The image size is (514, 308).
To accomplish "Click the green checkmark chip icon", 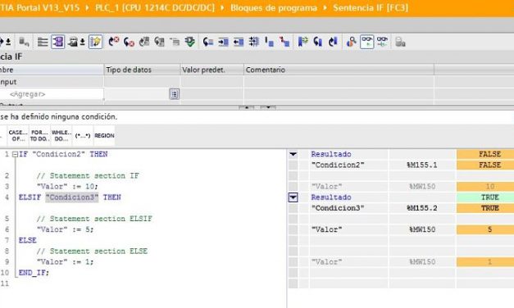I will coord(190,42).
